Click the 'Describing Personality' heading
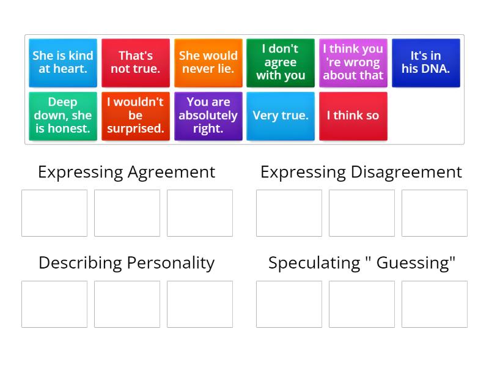 (127, 262)
